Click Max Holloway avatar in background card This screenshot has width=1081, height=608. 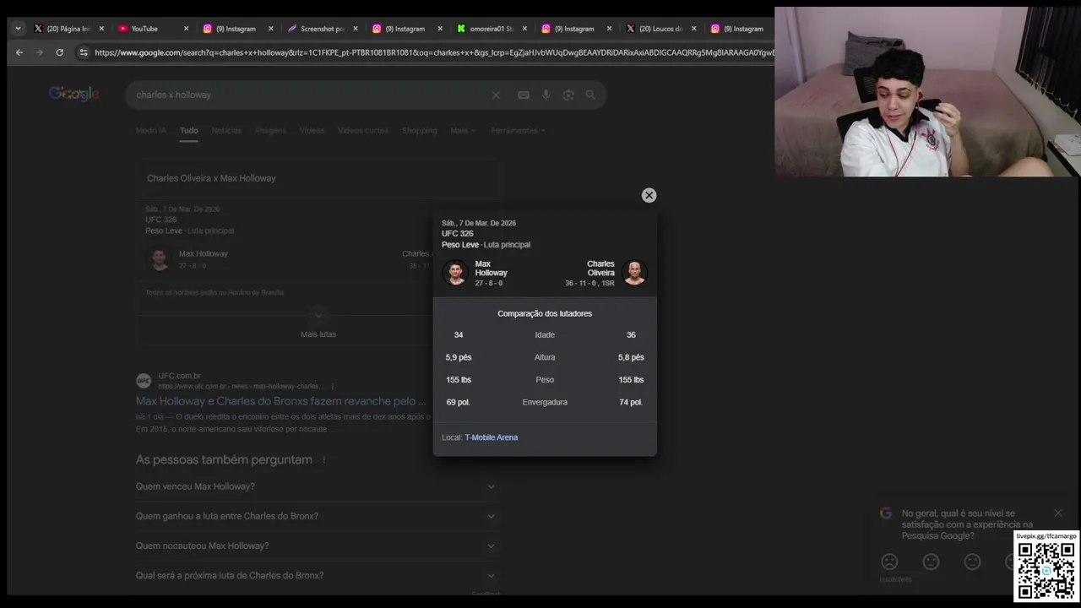[159, 258]
